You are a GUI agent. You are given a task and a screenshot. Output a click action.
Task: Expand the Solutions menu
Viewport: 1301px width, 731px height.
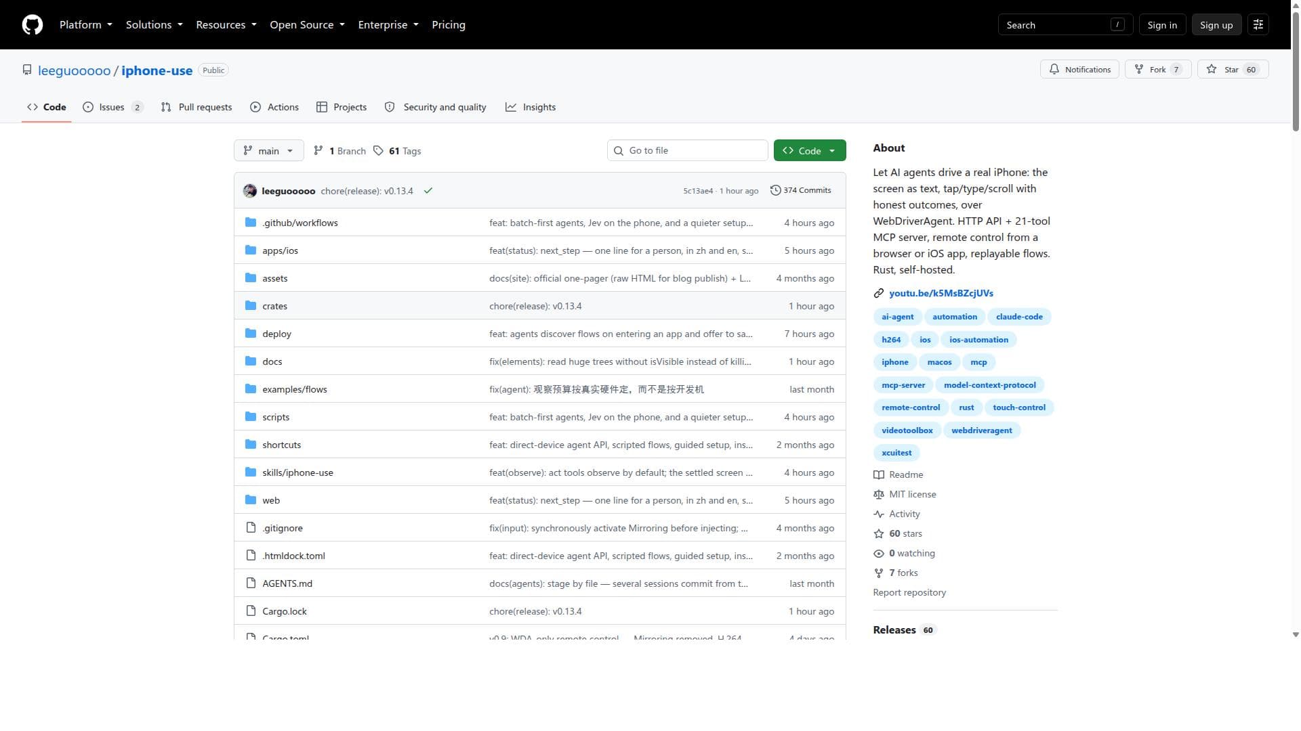click(154, 25)
